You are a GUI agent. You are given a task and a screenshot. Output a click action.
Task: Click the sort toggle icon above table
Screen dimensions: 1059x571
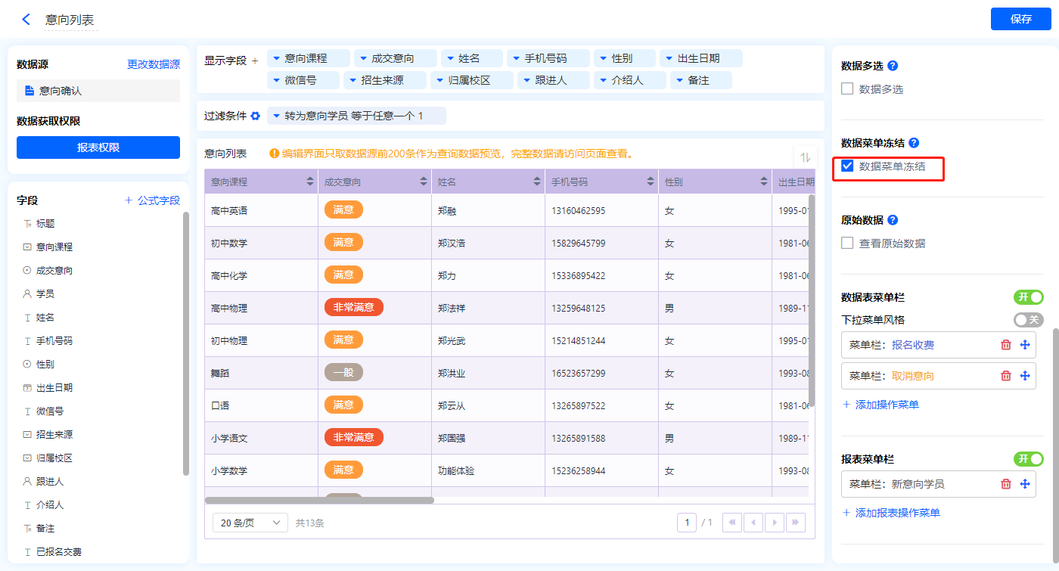pos(805,157)
